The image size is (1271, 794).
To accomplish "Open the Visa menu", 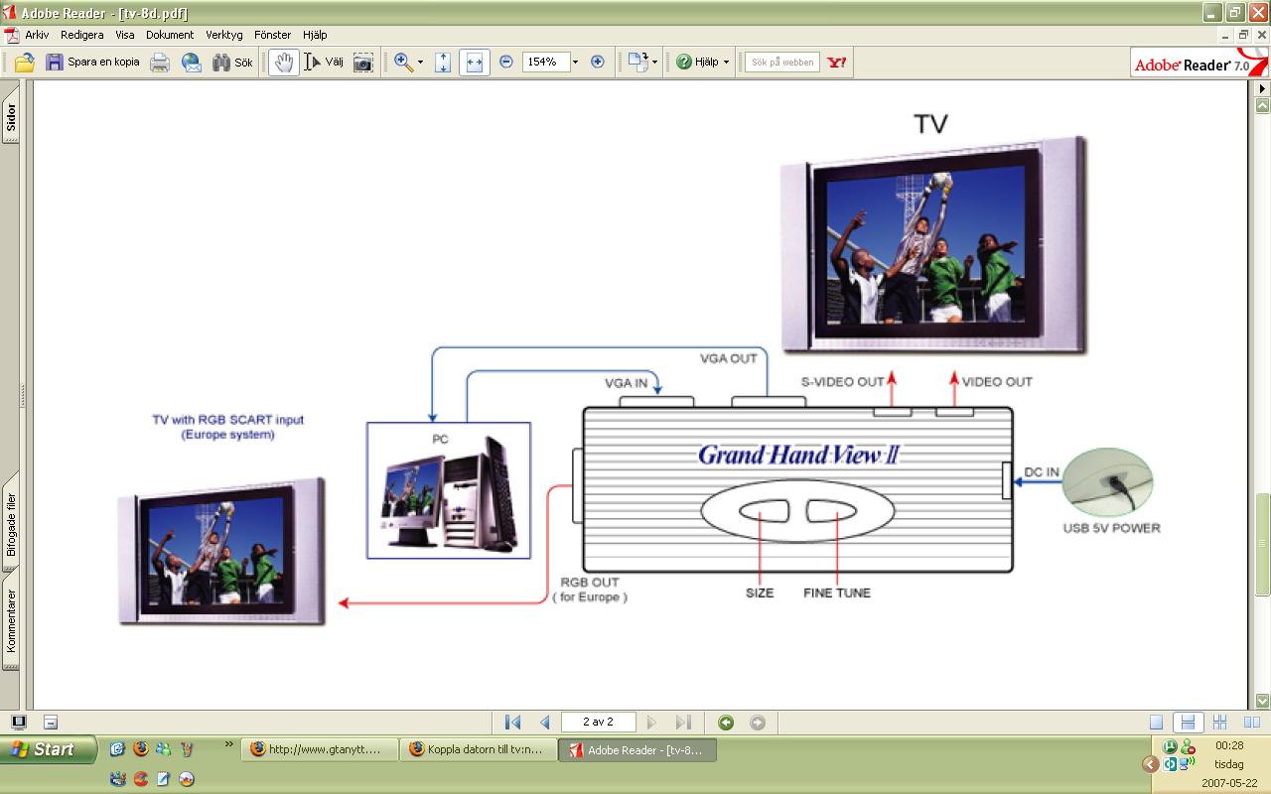I will coord(125,35).
